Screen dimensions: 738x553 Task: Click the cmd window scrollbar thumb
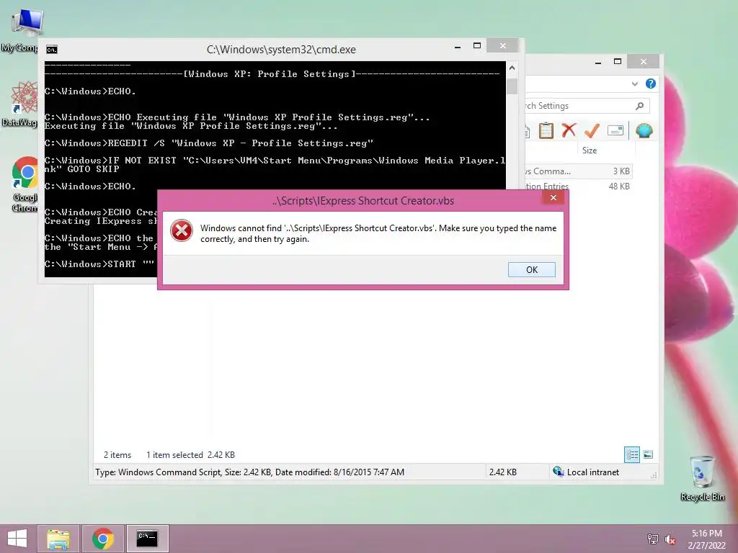(512, 86)
